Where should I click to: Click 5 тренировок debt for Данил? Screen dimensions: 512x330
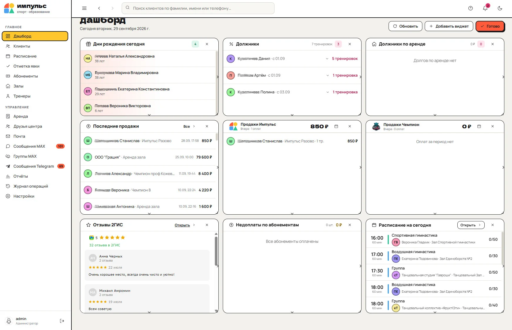345,59
